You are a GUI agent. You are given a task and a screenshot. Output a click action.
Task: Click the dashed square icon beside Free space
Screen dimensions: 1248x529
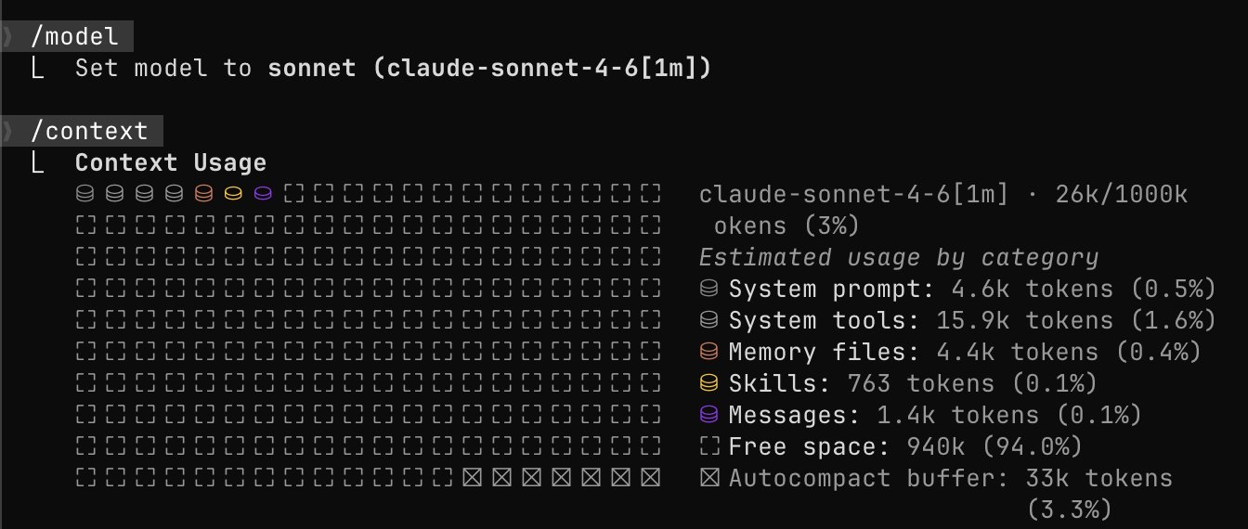[x=709, y=446]
